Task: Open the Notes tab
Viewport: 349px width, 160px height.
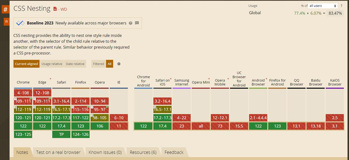Action: coord(22,153)
